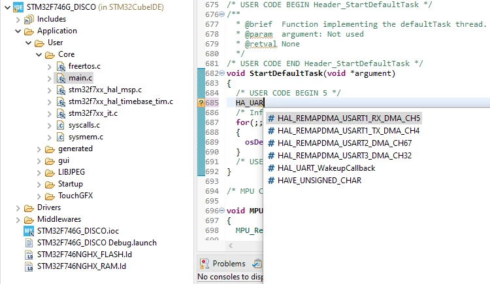Click the 'USER CODE BEGIN 5' comment
490x284 pixels.
[288, 93]
